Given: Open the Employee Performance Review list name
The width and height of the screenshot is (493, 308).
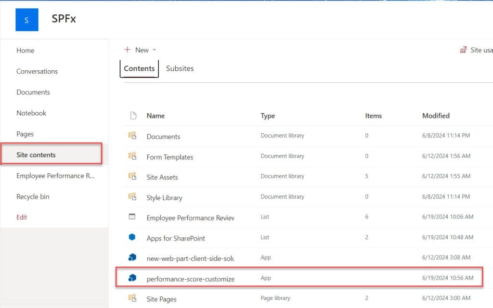Looking at the screenshot, I should point(191,218).
